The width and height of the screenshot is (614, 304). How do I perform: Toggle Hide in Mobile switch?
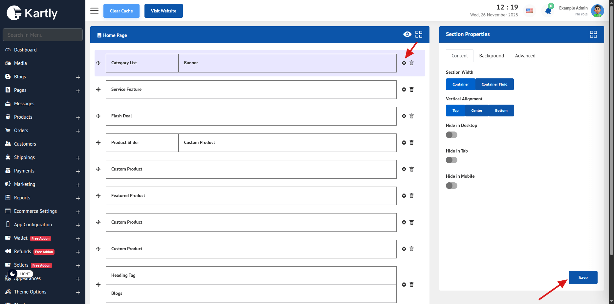(451, 186)
